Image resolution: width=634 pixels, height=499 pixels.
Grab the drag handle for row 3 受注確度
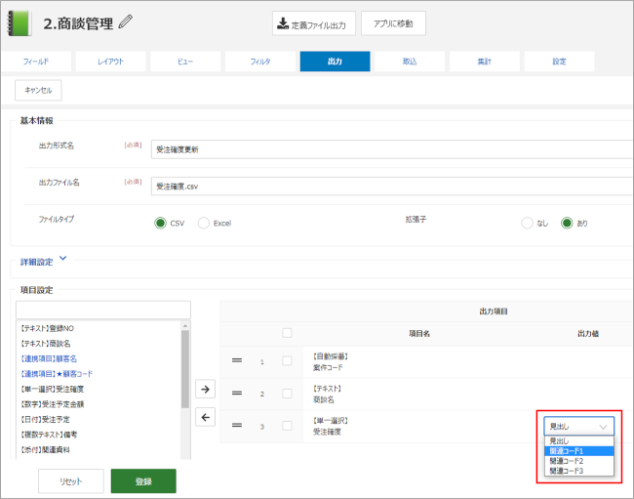click(237, 426)
